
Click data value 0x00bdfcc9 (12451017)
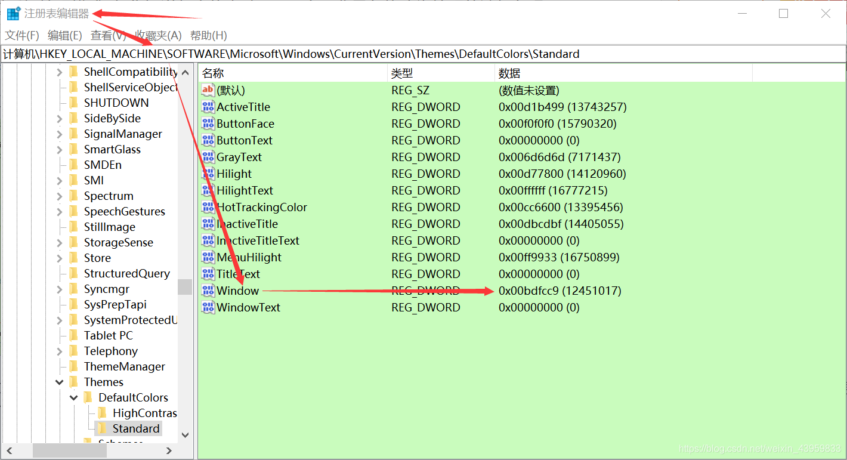[x=560, y=291]
